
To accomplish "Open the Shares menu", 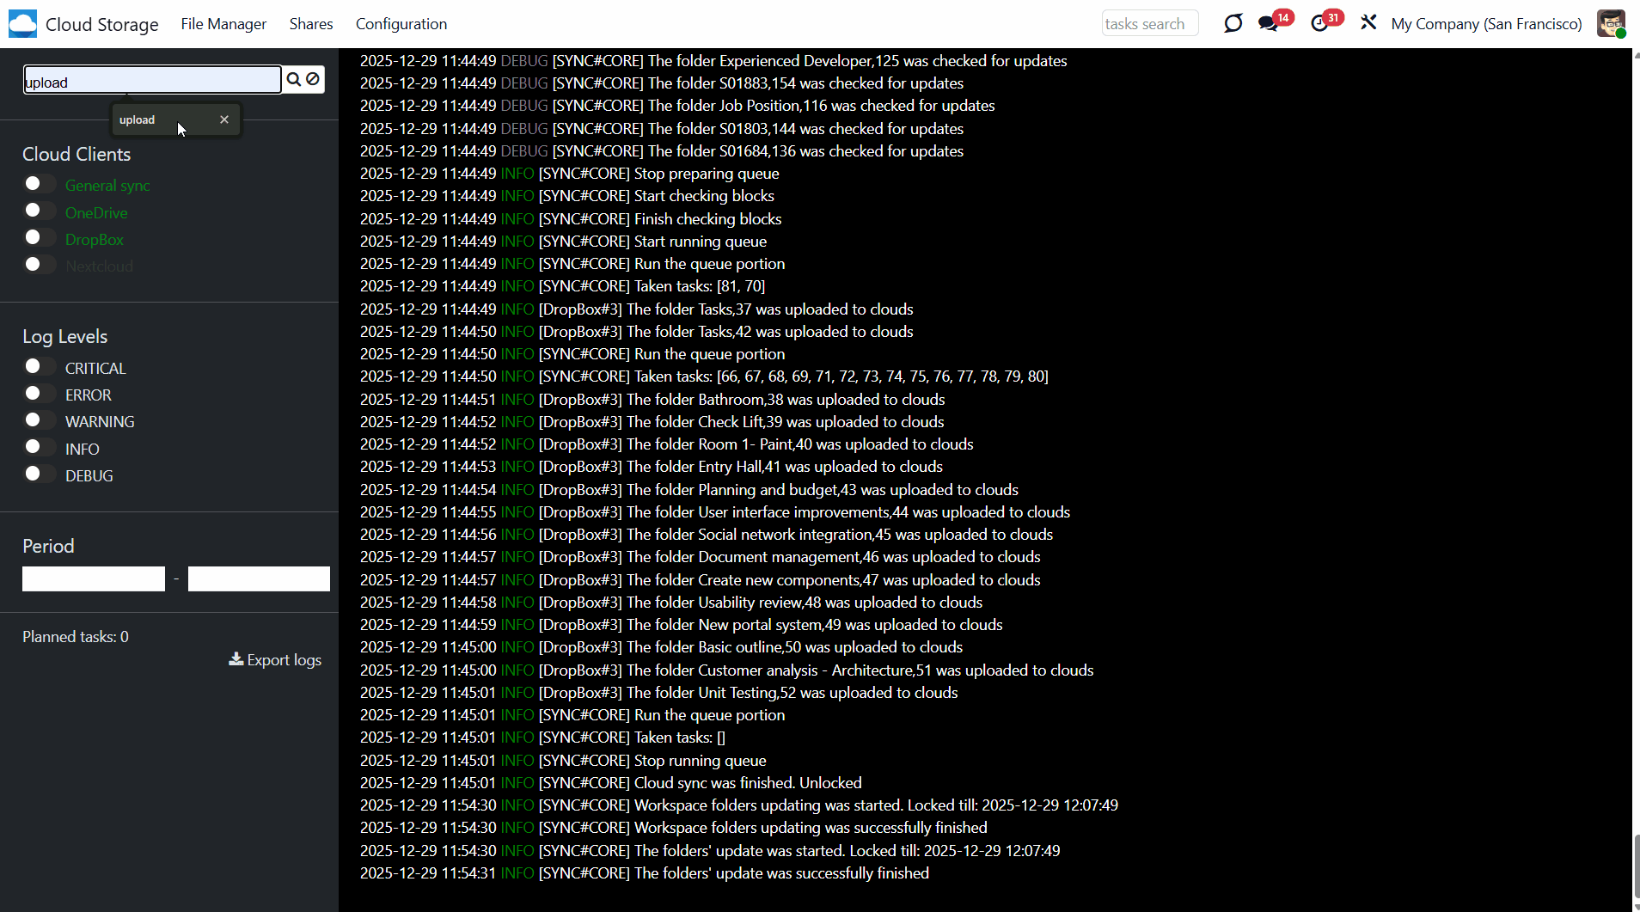I will pyautogui.click(x=311, y=24).
